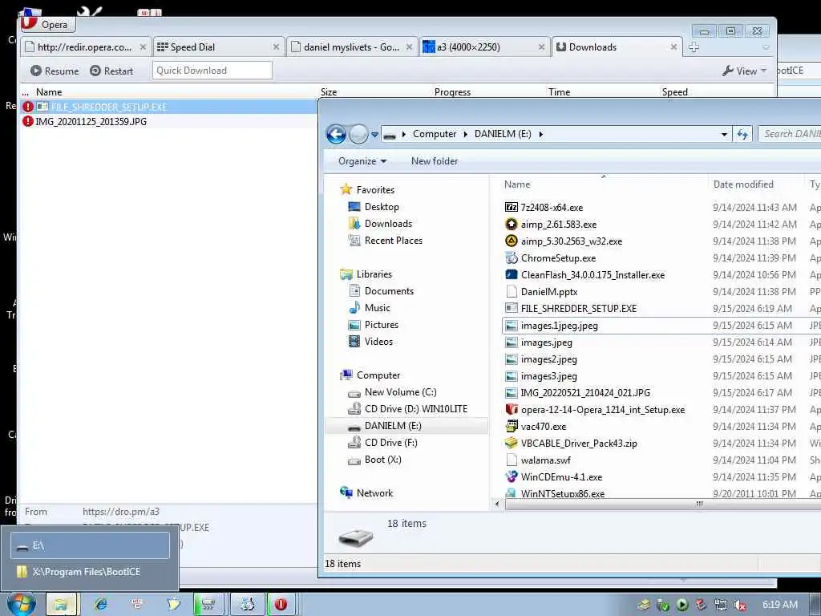Open the Videos library
Viewport: 821px width, 616px height.
(x=378, y=342)
